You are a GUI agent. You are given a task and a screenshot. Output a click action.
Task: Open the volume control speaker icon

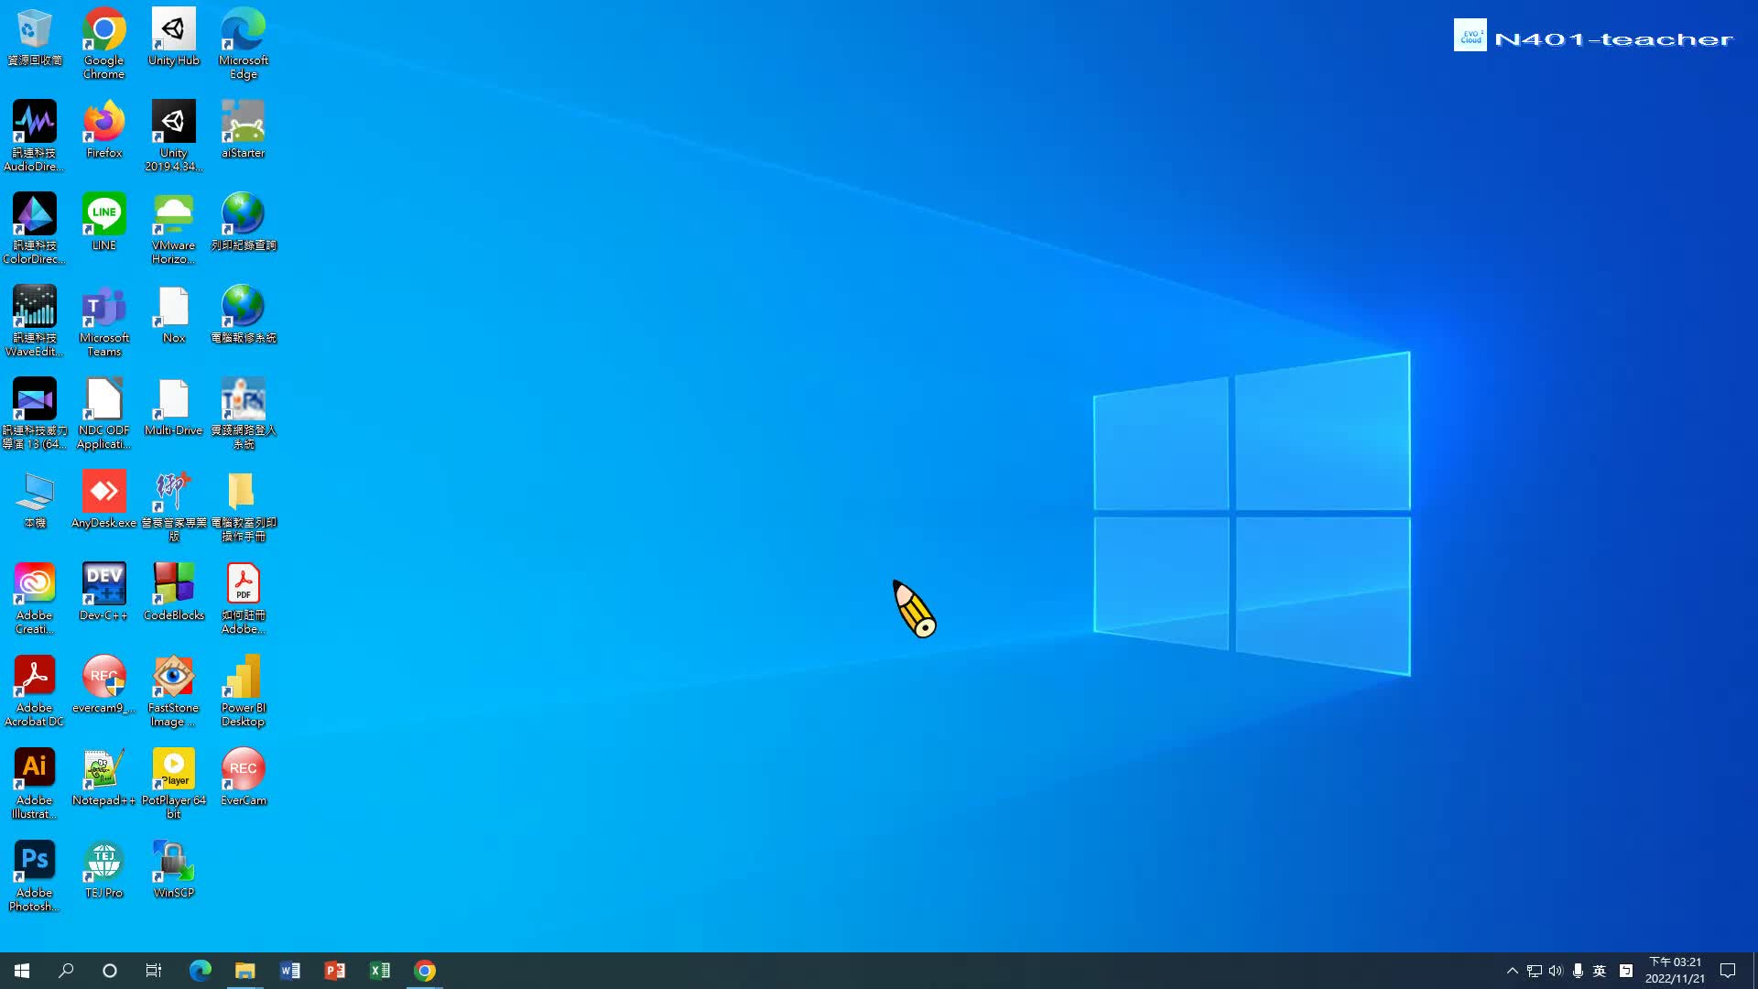click(1556, 971)
